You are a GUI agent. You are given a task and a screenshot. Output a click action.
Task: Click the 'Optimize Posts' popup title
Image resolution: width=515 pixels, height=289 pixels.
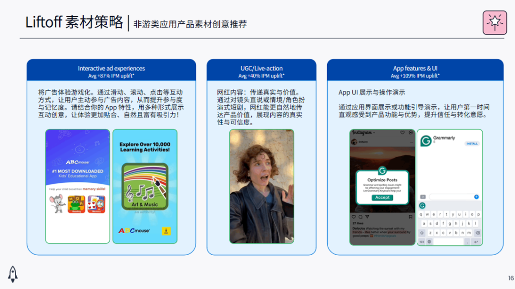(382, 180)
